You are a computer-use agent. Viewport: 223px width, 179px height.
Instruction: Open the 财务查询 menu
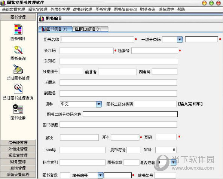pyautogui.click(x=148, y=9)
